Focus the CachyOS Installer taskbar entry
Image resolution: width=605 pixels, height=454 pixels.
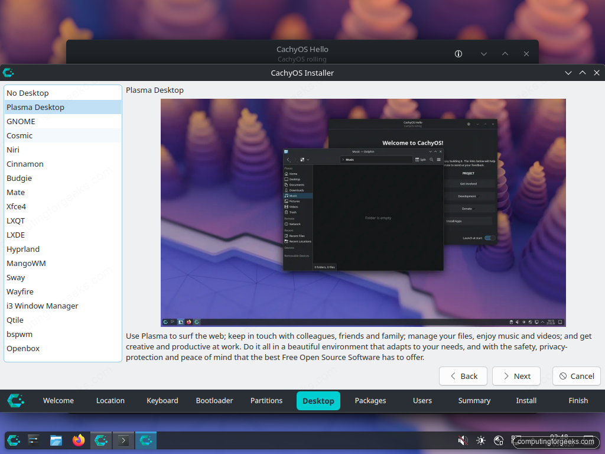(x=146, y=440)
